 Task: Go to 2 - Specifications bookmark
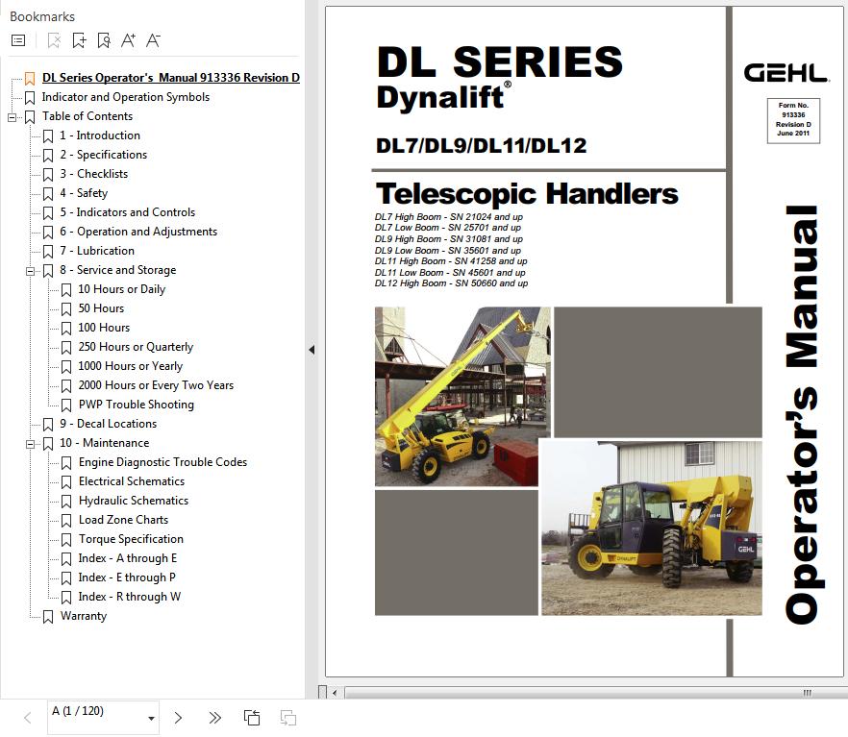pos(103,155)
